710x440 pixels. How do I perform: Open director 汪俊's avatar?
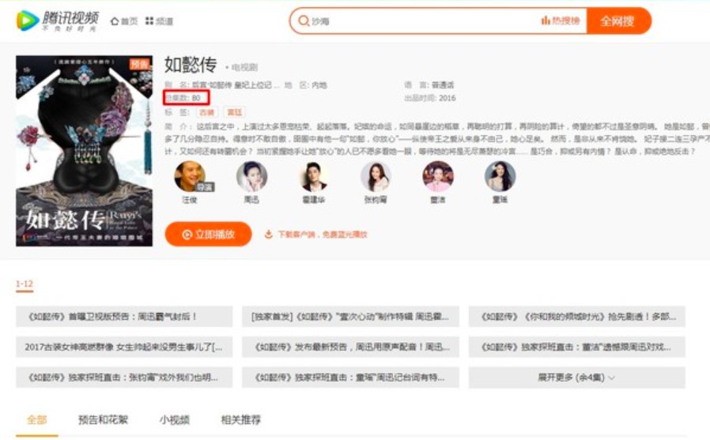click(x=191, y=176)
